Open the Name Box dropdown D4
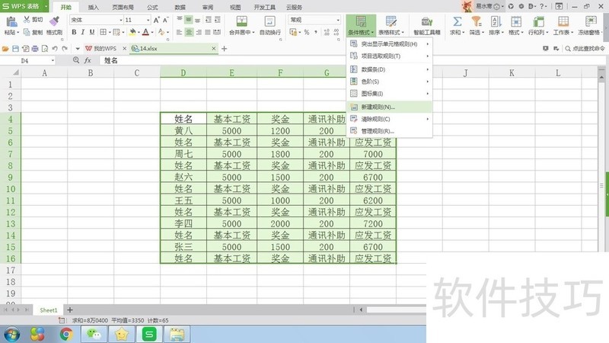The width and height of the screenshot is (609, 343). (53, 61)
